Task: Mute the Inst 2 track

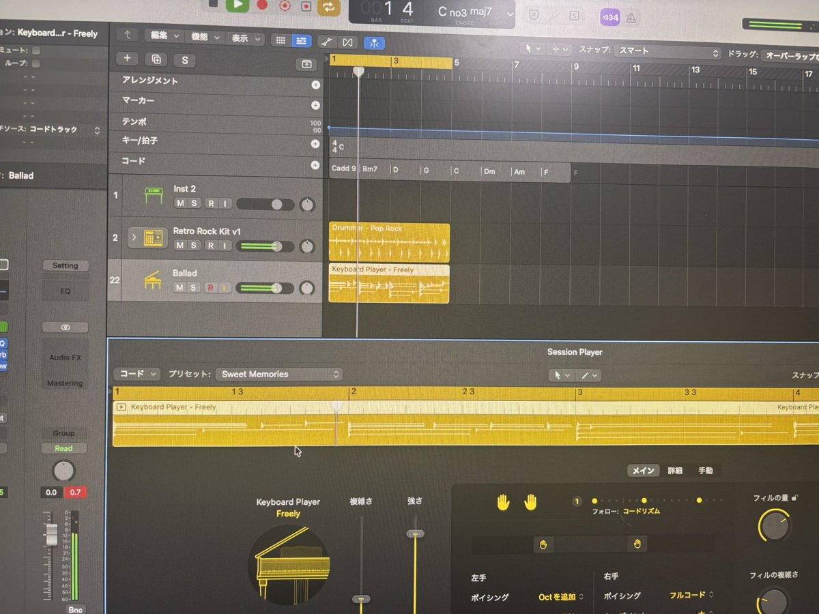Action: click(x=180, y=203)
